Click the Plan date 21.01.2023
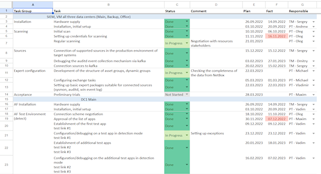The width and height of the screenshot is (321, 174). pos(254,41)
